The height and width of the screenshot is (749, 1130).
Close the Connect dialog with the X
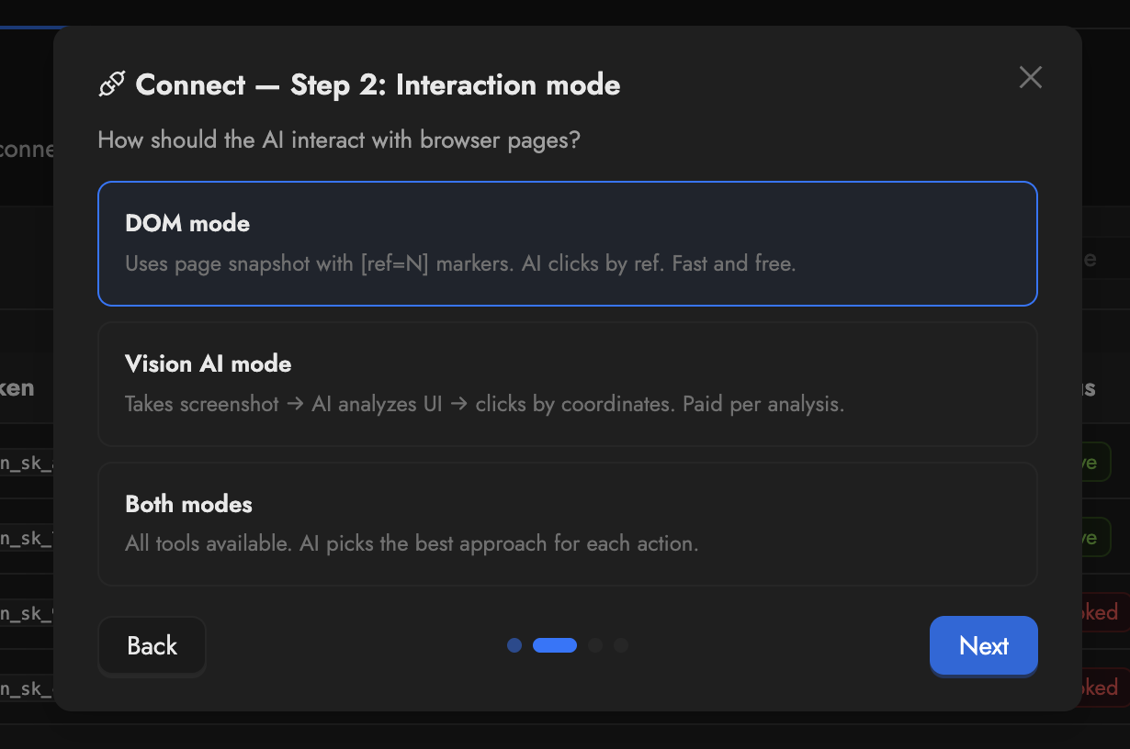pyautogui.click(x=1030, y=77)
